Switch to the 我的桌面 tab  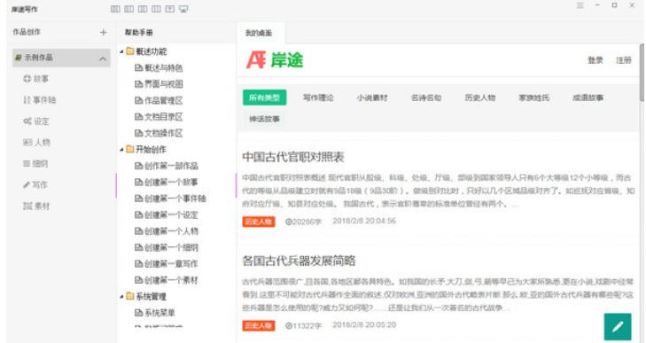[259, 33]
